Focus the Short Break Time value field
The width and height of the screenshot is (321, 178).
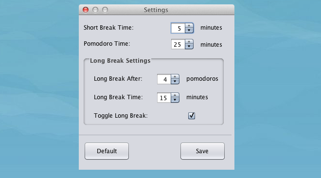(x=178, y=28)
